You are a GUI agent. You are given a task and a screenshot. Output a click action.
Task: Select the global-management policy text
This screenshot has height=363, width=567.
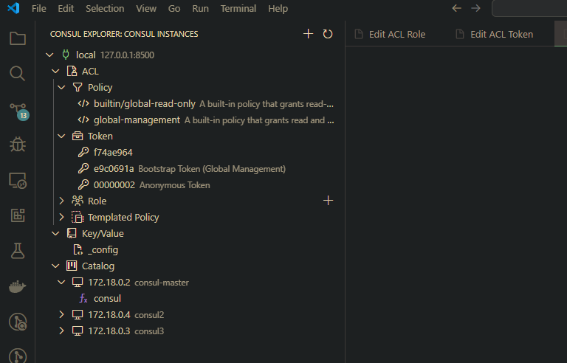click(137, 120)
